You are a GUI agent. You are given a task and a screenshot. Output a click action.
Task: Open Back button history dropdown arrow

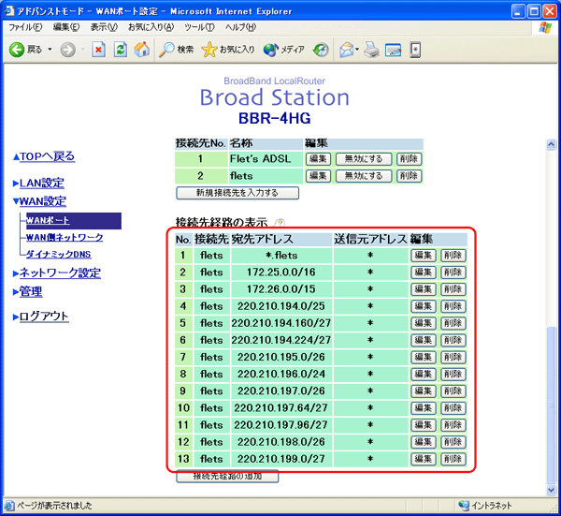(x=50, y=50)
